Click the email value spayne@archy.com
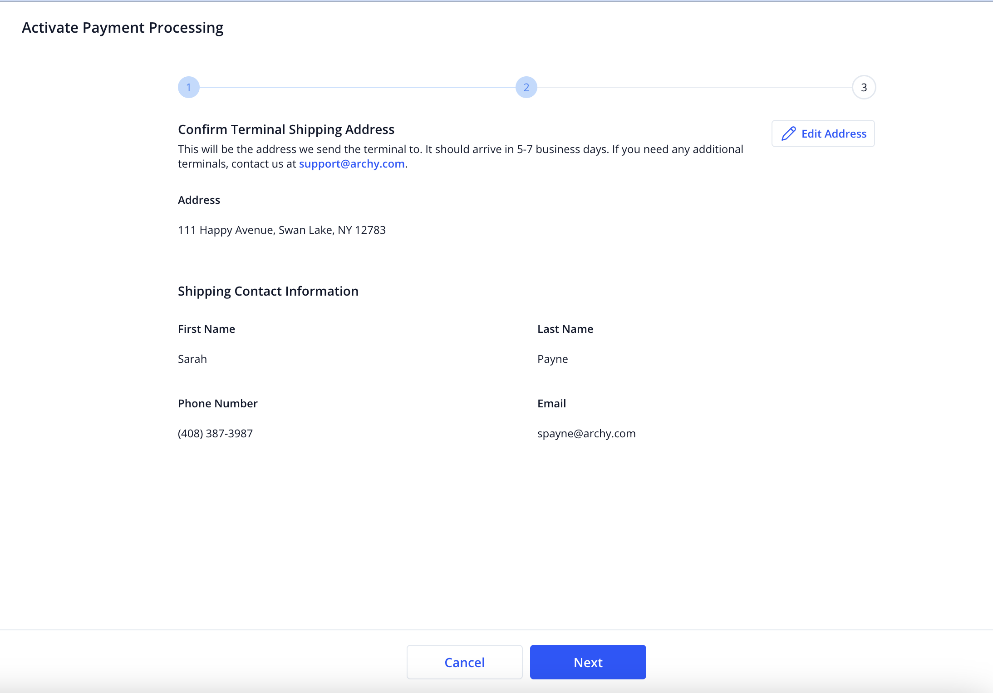The image size is (993, 693). 586,433
